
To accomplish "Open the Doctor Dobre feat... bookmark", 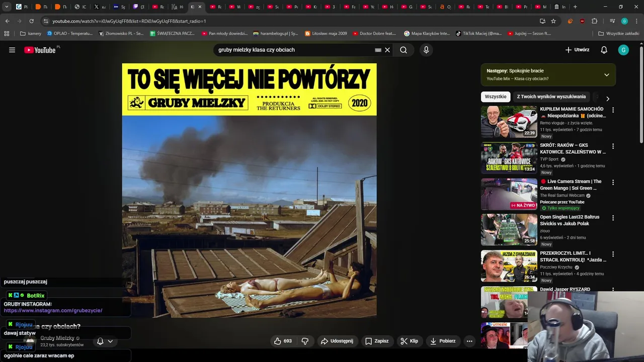I will click(x=374, y=34).
